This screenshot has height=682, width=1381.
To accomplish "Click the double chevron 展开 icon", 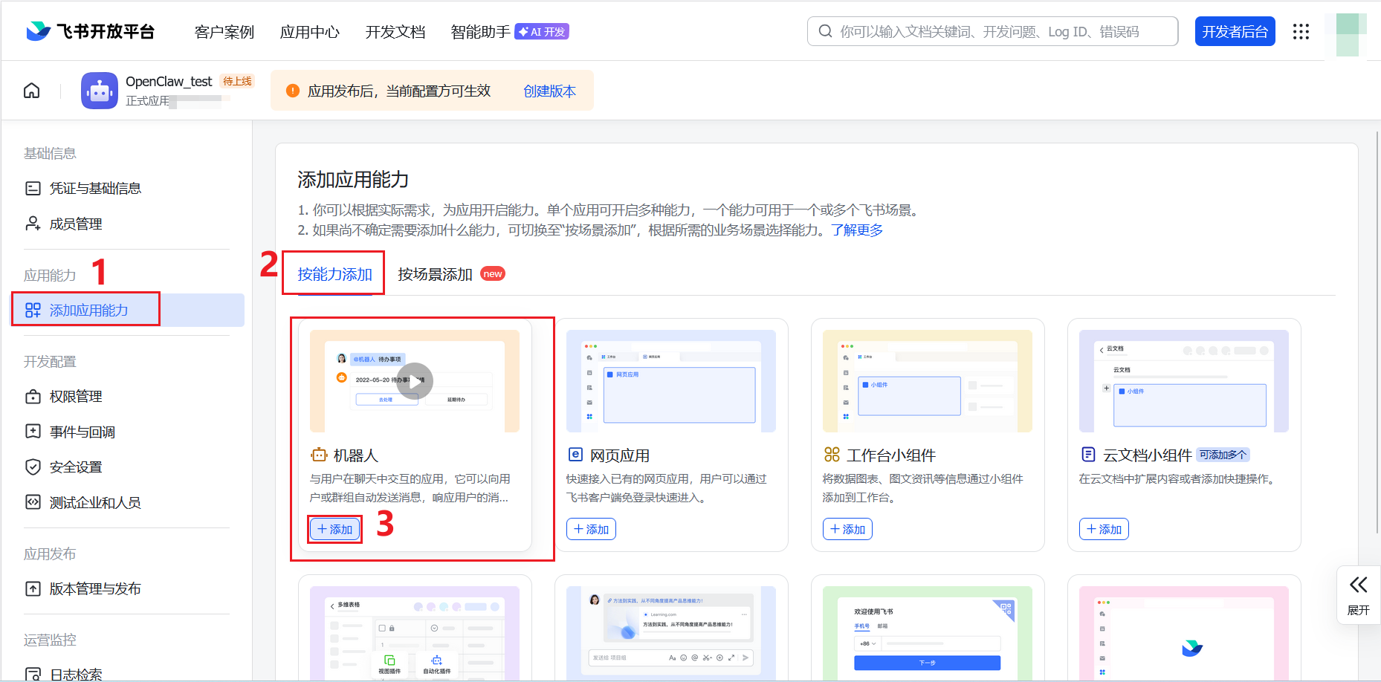I will click(1359, 585).
